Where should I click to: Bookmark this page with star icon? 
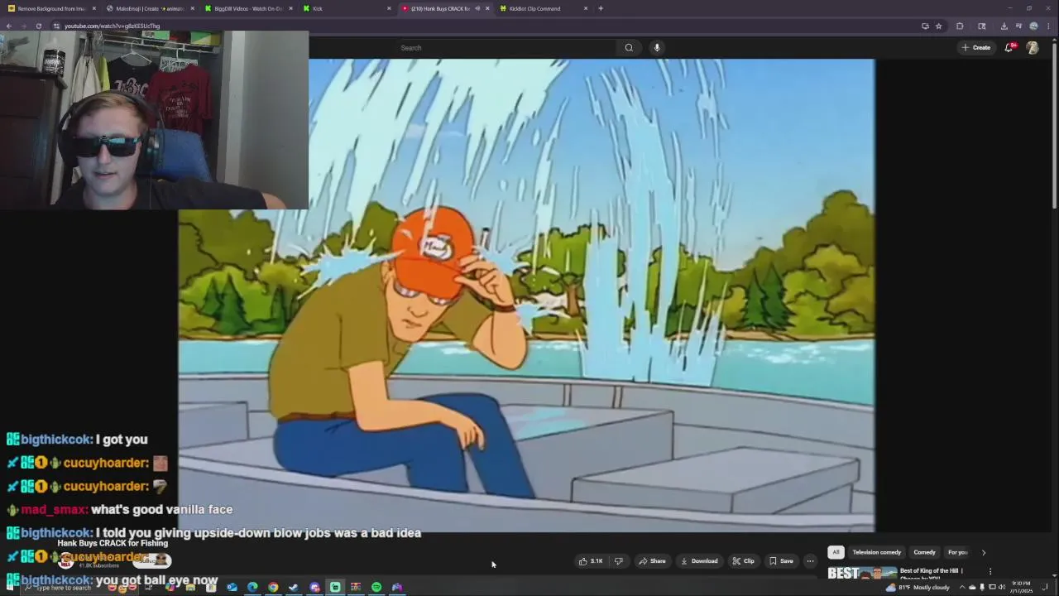[938, 26]
